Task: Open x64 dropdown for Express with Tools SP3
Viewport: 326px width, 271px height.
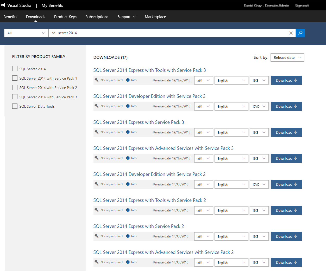Action: pyautogui.click(x=204, y=80)
